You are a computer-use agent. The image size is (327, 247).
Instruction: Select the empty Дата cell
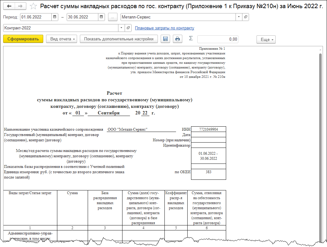point(209,134)
